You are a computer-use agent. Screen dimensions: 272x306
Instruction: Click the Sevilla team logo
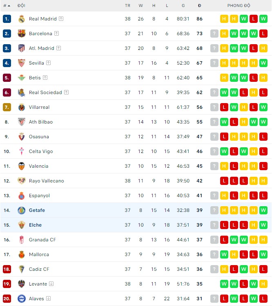(x=22, y=63)
